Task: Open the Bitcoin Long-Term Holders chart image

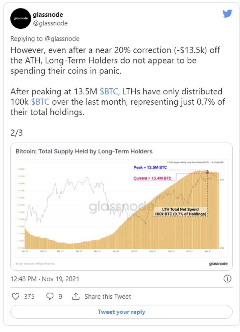Action: pos(122,207)
